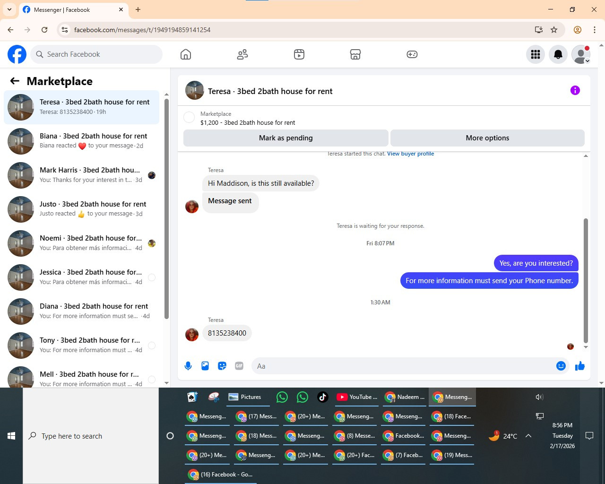The width and height of the screenshot is (605, 484).
Task: Select the Teresa conversation in the list
Action: (82, 107)
